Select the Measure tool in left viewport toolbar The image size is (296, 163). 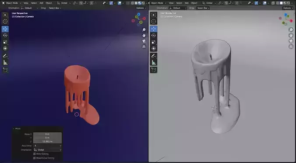(5, 62)
